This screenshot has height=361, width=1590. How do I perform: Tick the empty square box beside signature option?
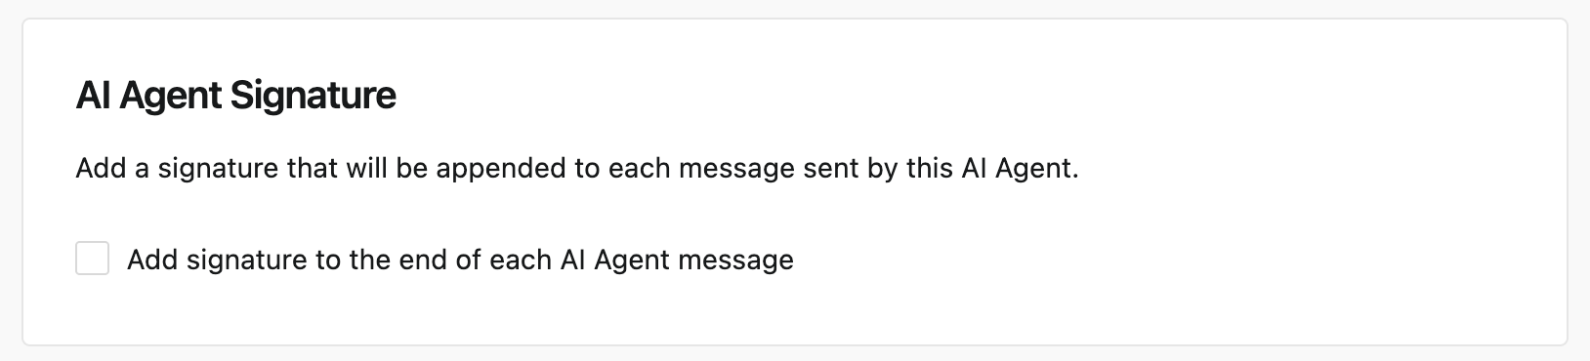pos(92,260)
